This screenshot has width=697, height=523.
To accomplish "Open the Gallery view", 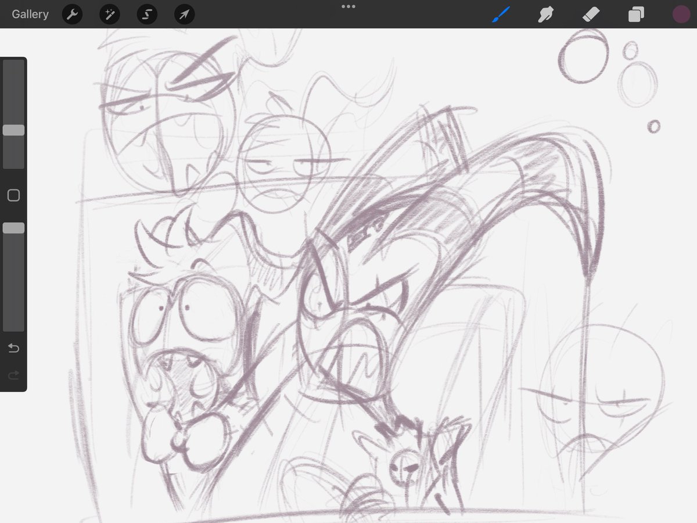I will [30, 15].
